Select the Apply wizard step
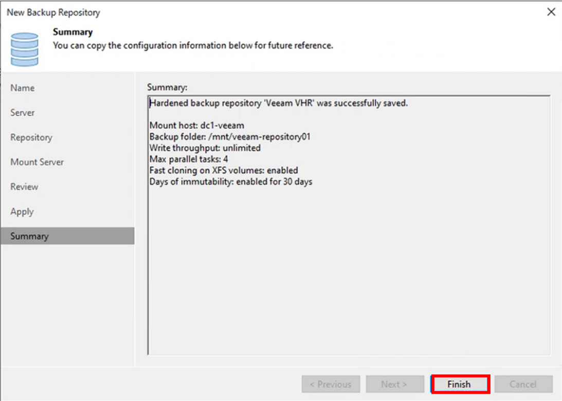 pyautogui.click(x=22, y=212)
